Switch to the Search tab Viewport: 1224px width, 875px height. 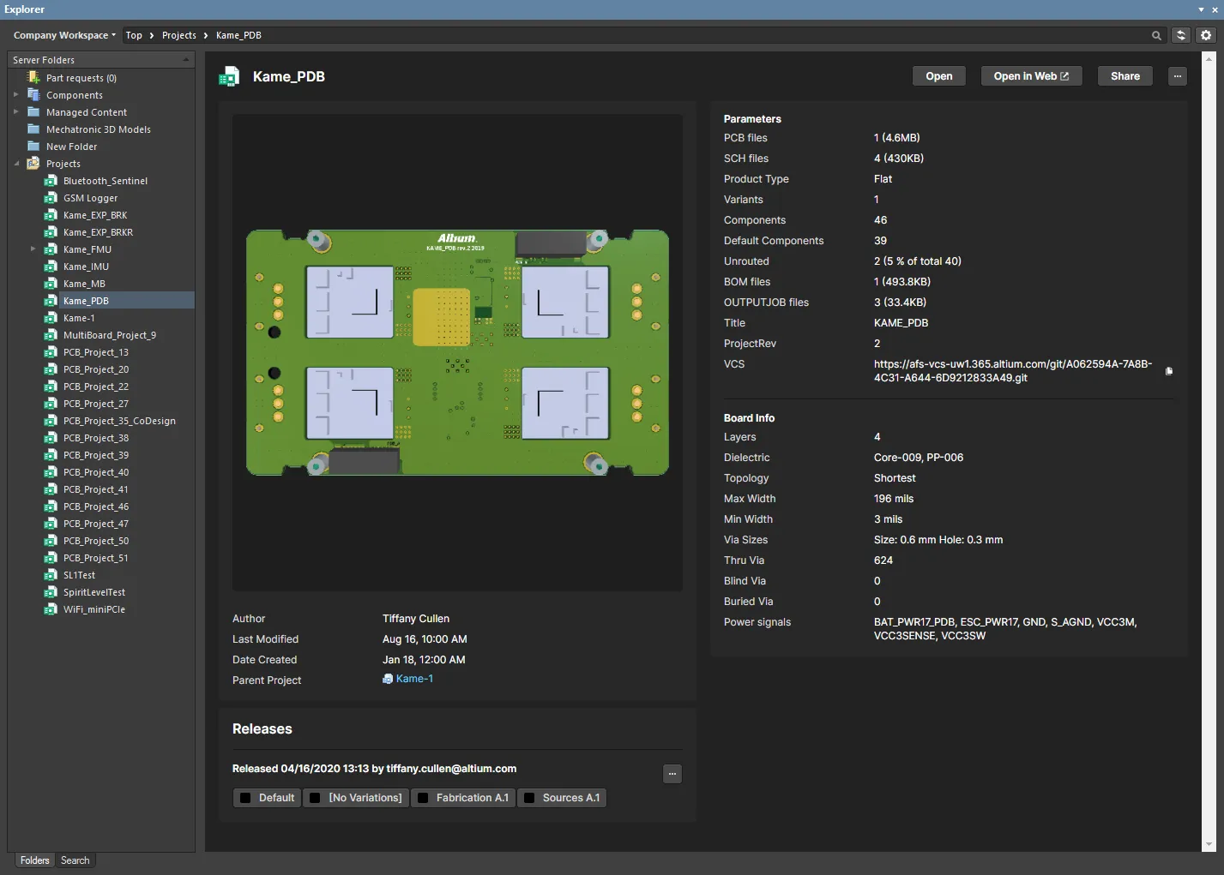tap(75, 860)
